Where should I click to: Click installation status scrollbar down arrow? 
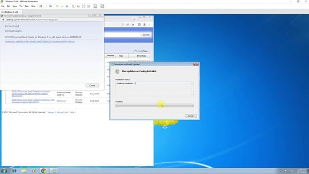tap(192, 95)
